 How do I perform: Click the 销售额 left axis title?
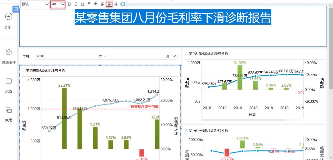[x=24, y=126]
